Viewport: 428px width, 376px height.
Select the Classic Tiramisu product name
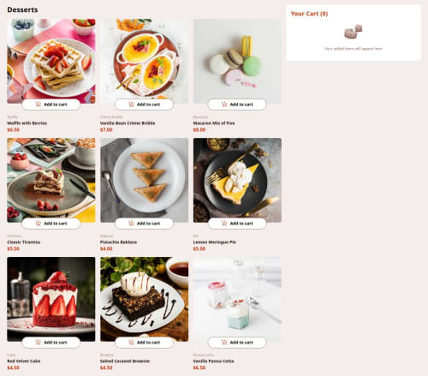[24, 242]
